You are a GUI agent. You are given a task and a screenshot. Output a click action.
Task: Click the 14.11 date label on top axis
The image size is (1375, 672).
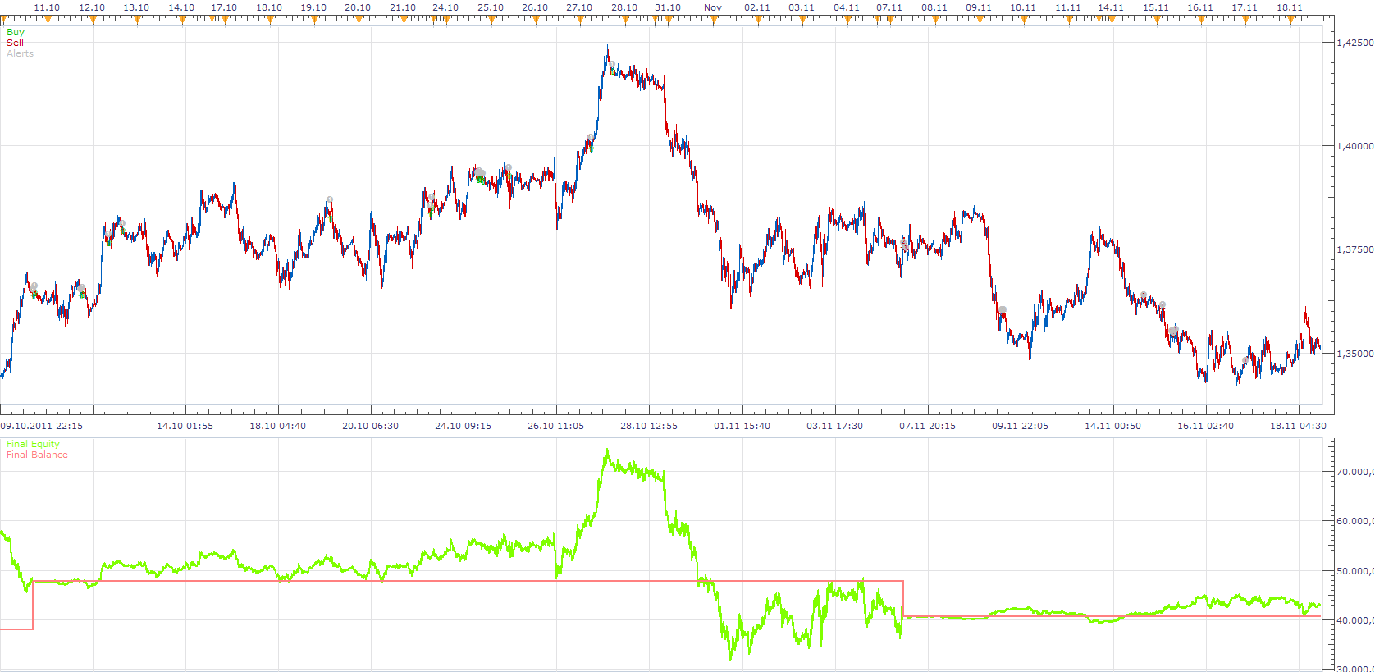tap(1111, 7)
